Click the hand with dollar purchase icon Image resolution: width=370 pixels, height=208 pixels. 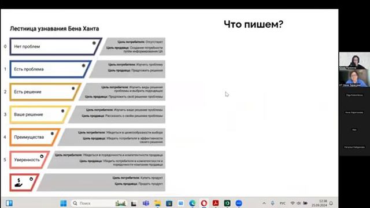[18, 183]
